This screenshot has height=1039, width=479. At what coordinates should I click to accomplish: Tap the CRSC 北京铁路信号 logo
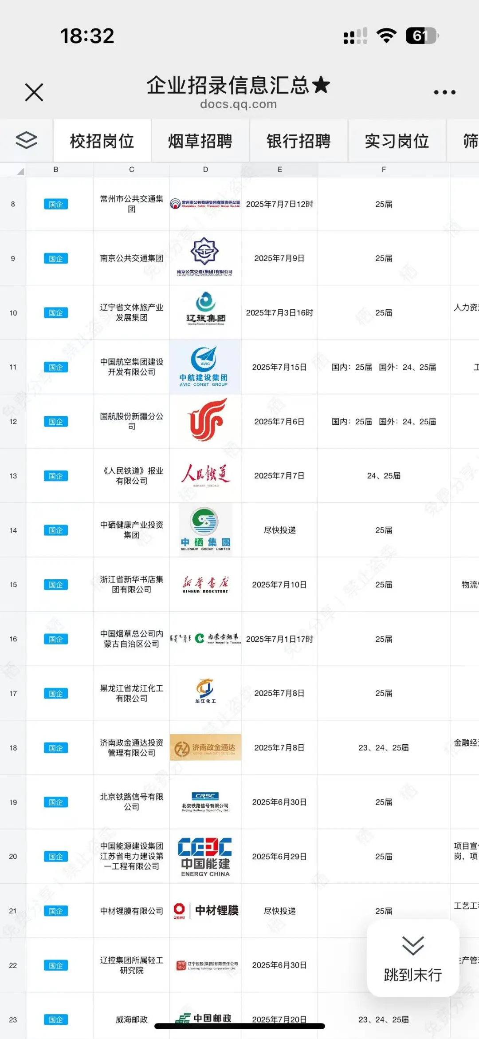(x=205, y=802)
